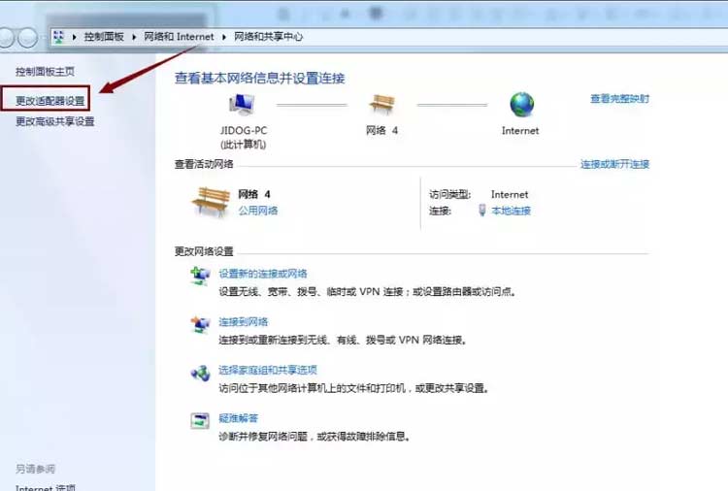This screenshot has width=728, height=491.
Task: Expand the arrow before 控制面板 in breadcrumb
Action: (x=75, y=37)
